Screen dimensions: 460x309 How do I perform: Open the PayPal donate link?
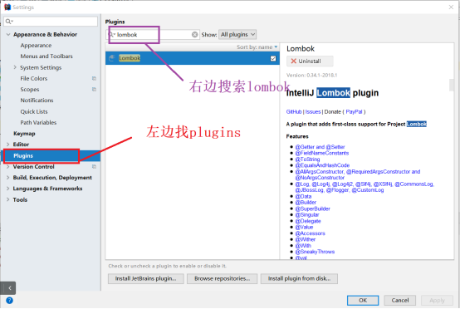(354, 112)
